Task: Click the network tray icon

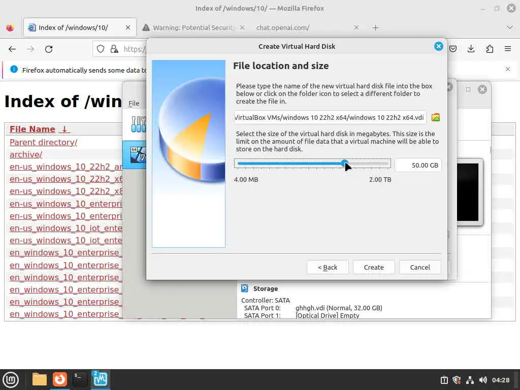Action: coord(470,380)
